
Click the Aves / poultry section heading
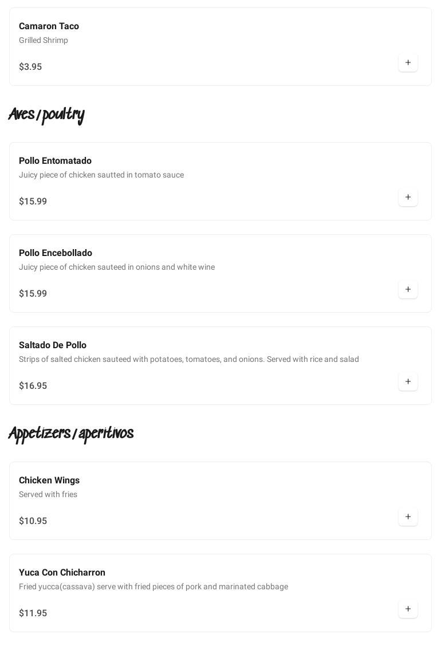(46, 115)
